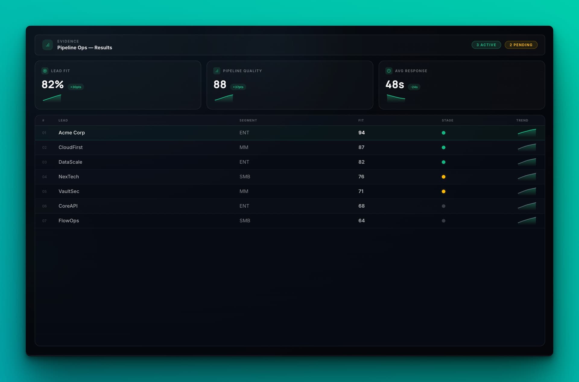Click the +30pts change badge

[x=75, y=87]
